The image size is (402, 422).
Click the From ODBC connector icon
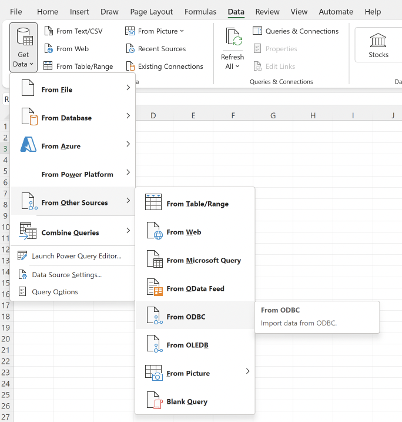155,315
